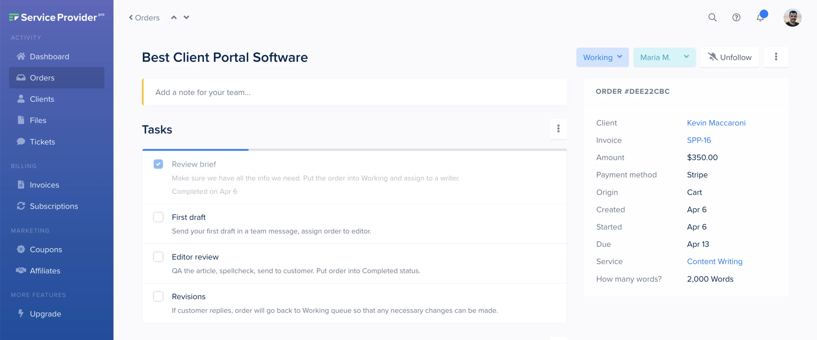Open the Maria M. assignee dropdown
817x340 pixels.
(664, 57)
